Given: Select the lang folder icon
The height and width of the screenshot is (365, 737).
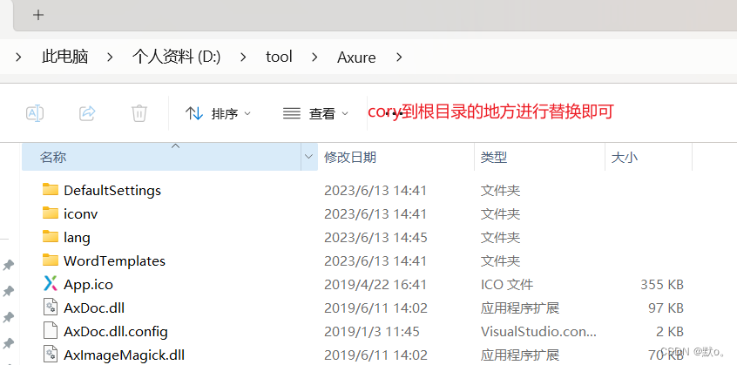Looking at the screenshot, I should pos(51,236).
